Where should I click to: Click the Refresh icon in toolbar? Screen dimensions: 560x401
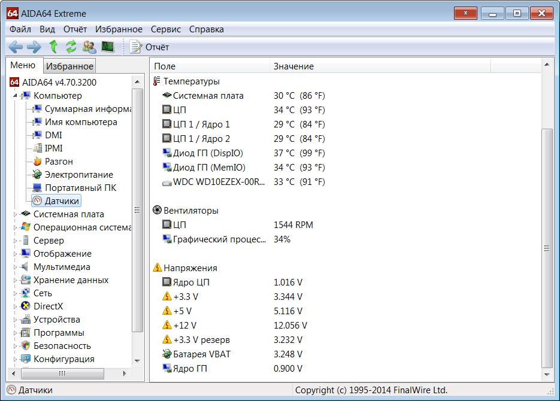pos(71,47)
